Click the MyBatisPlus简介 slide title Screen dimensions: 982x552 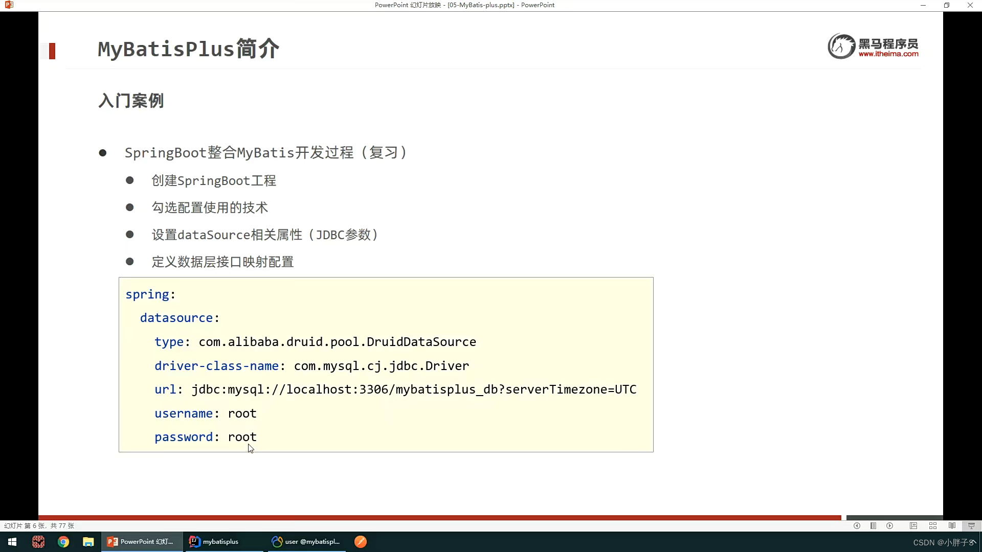tap(188, 48)
